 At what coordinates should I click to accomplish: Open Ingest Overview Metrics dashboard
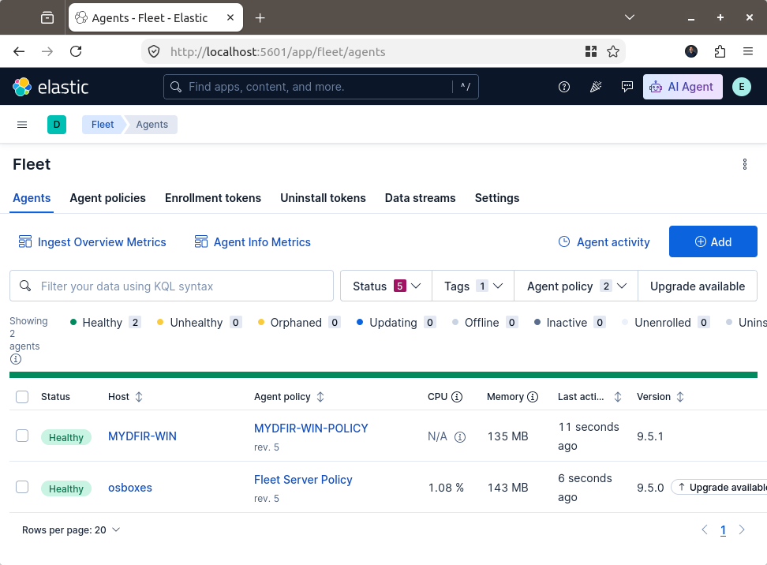pos(92,242)
